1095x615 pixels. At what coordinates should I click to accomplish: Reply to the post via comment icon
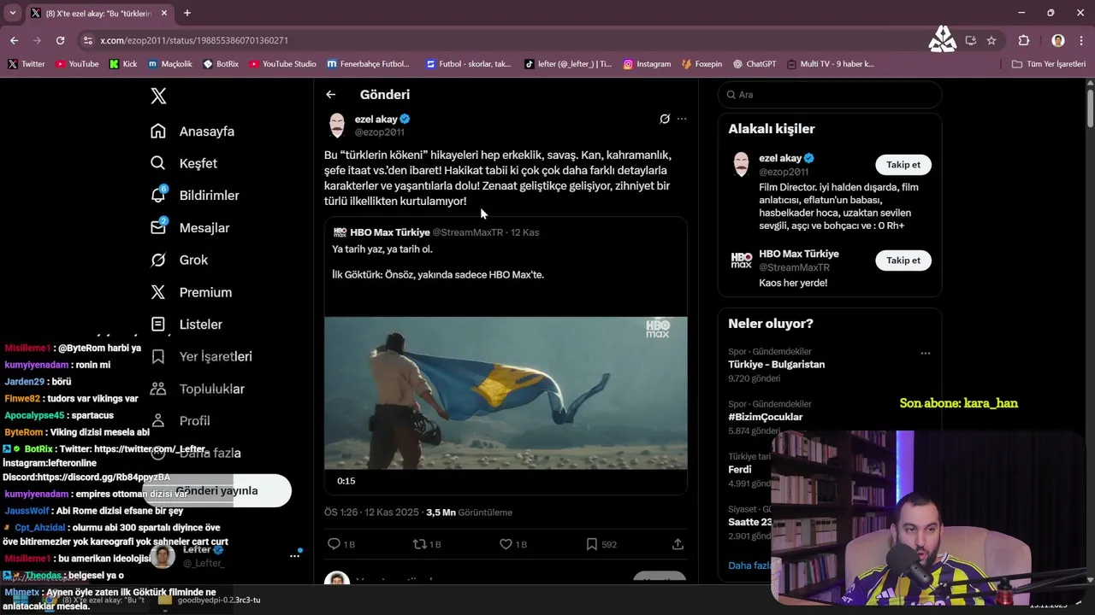click(334, 544)
